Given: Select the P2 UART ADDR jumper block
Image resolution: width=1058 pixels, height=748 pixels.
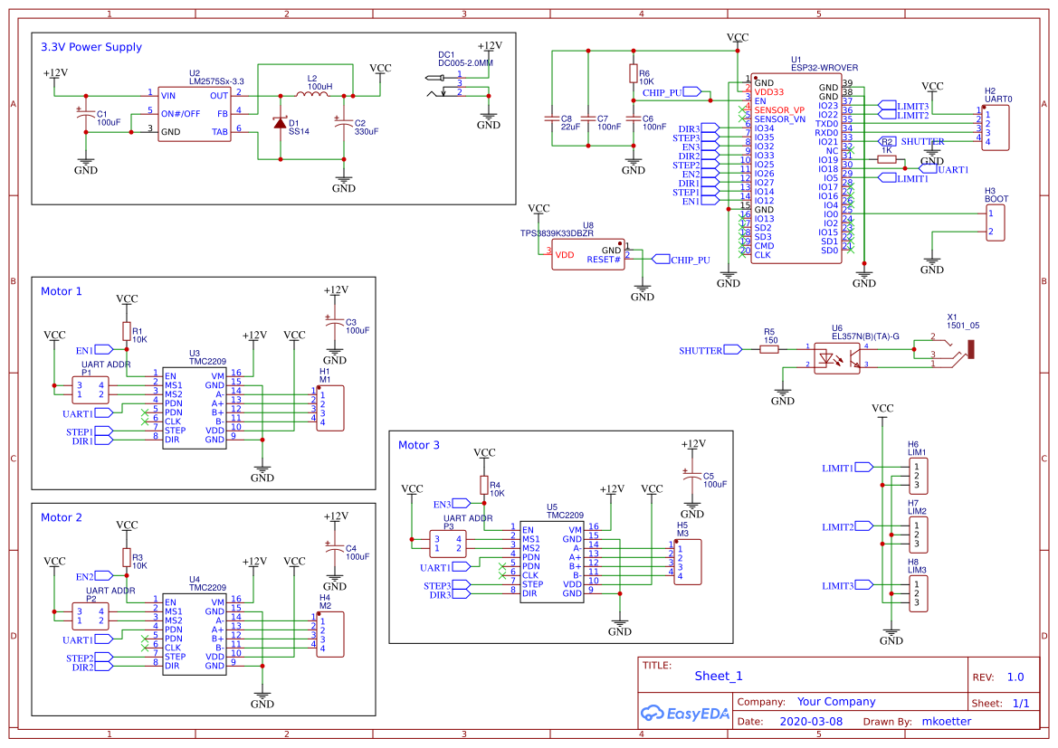Looking at the screenshot, I should click(x=91, y=616).
